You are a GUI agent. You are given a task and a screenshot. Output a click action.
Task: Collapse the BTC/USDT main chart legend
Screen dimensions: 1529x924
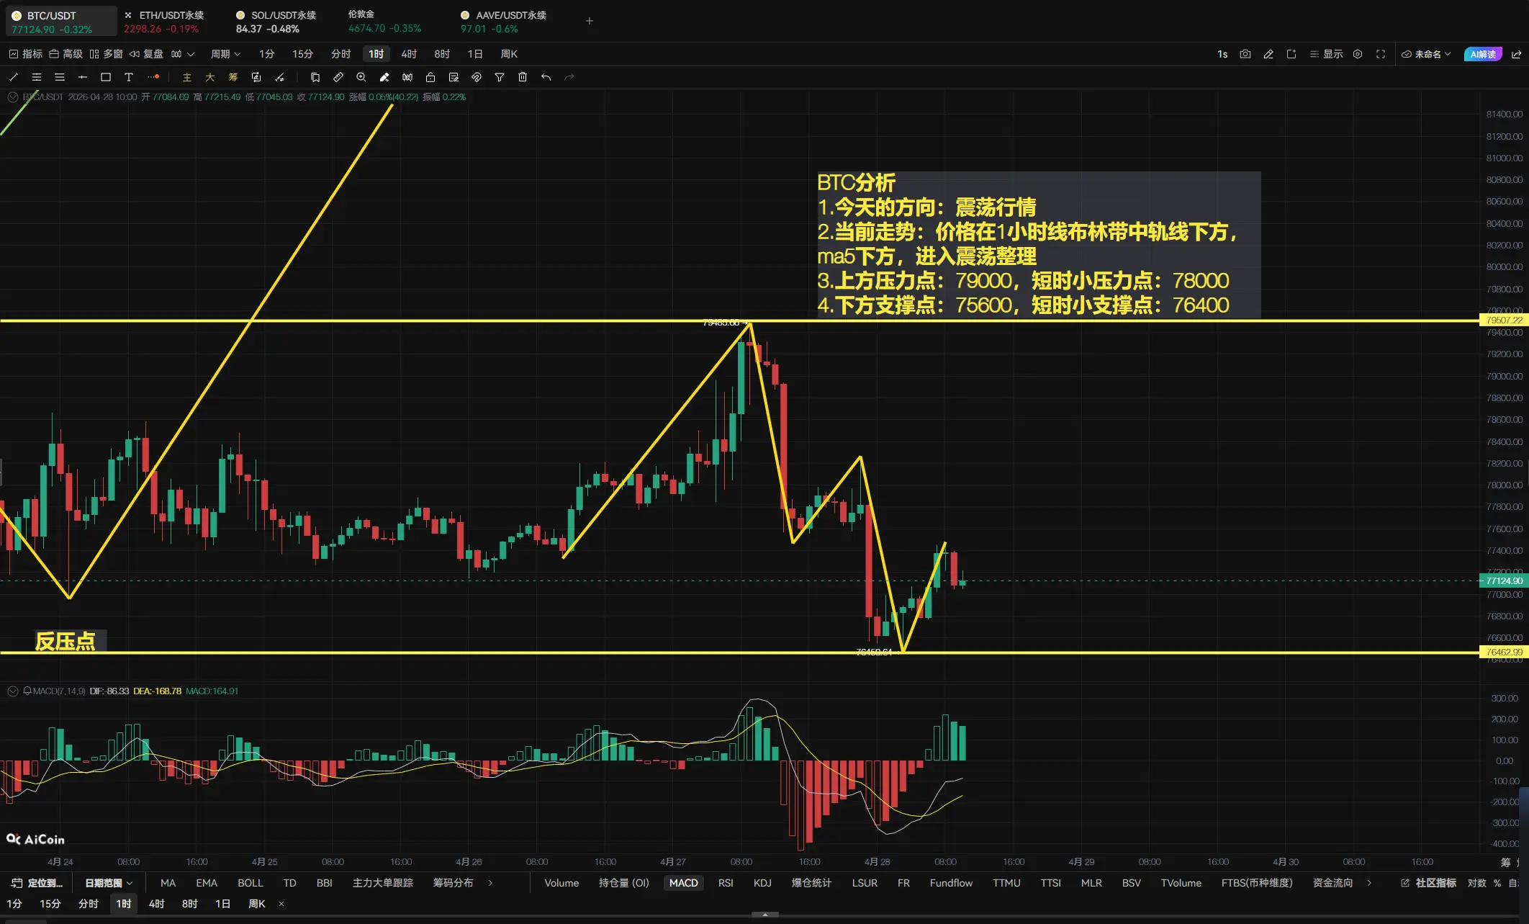coord(13,97)
